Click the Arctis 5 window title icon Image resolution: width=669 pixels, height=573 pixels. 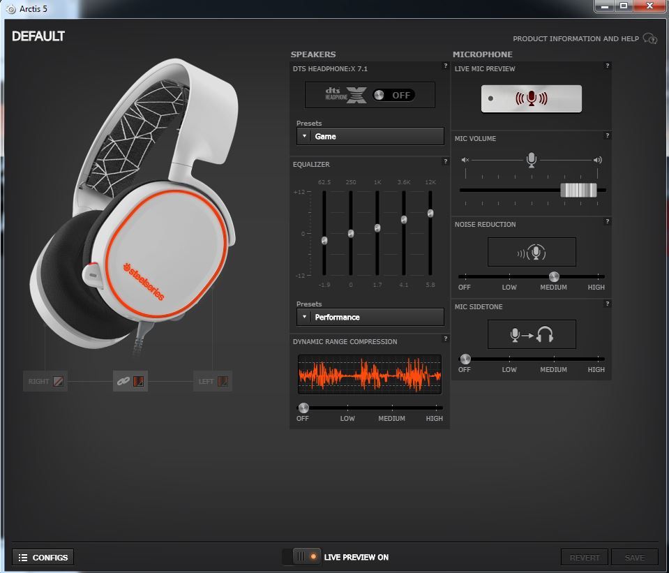click(x=11, y=9)
